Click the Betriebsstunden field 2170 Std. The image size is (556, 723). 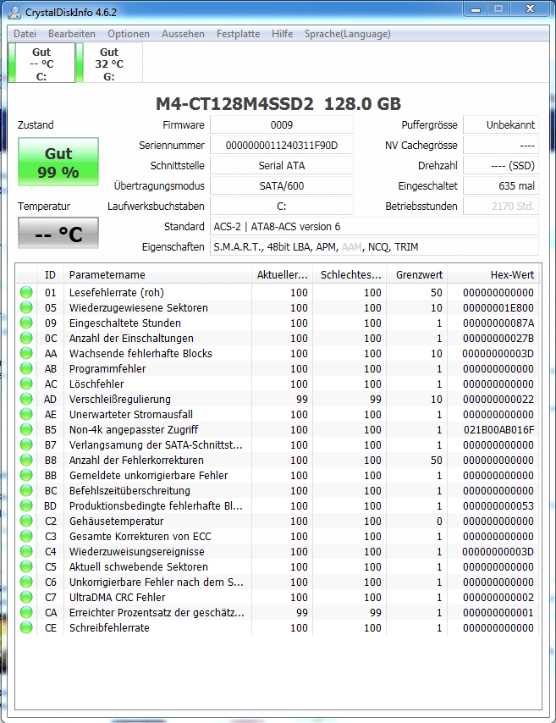[501, 206]
